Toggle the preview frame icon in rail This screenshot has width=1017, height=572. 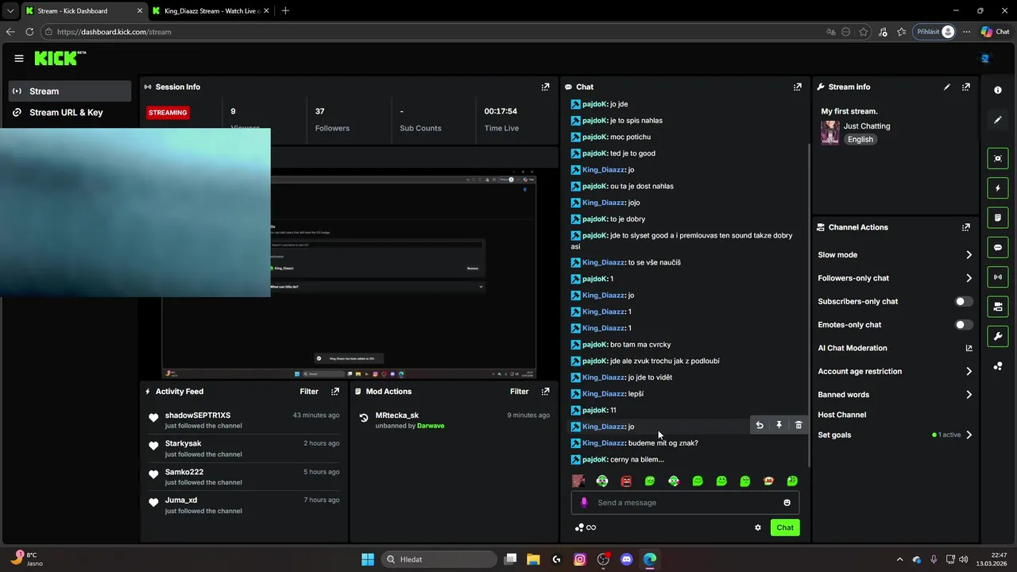tap(998, 158)
